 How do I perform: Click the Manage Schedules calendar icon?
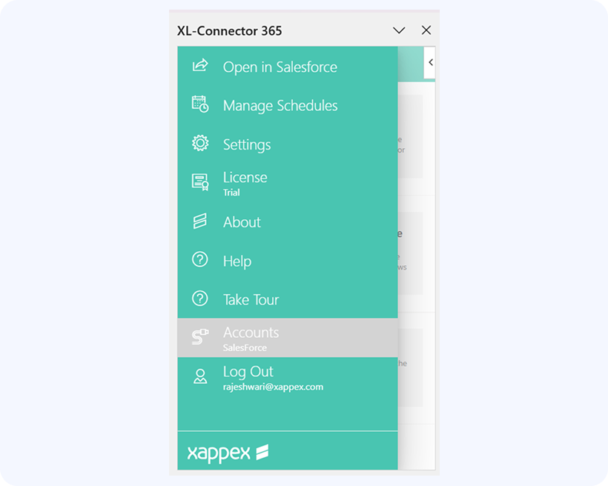200,104
